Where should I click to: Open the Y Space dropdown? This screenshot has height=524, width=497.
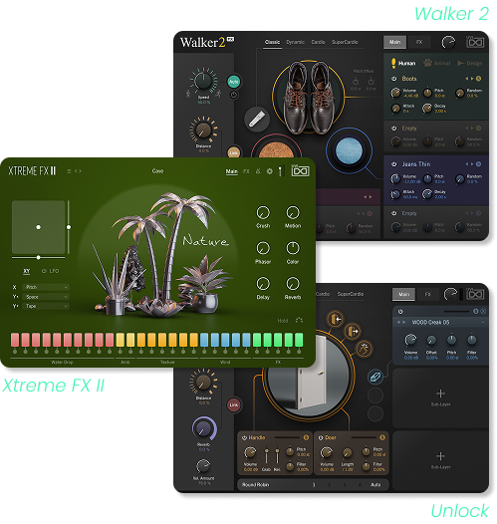46,297
